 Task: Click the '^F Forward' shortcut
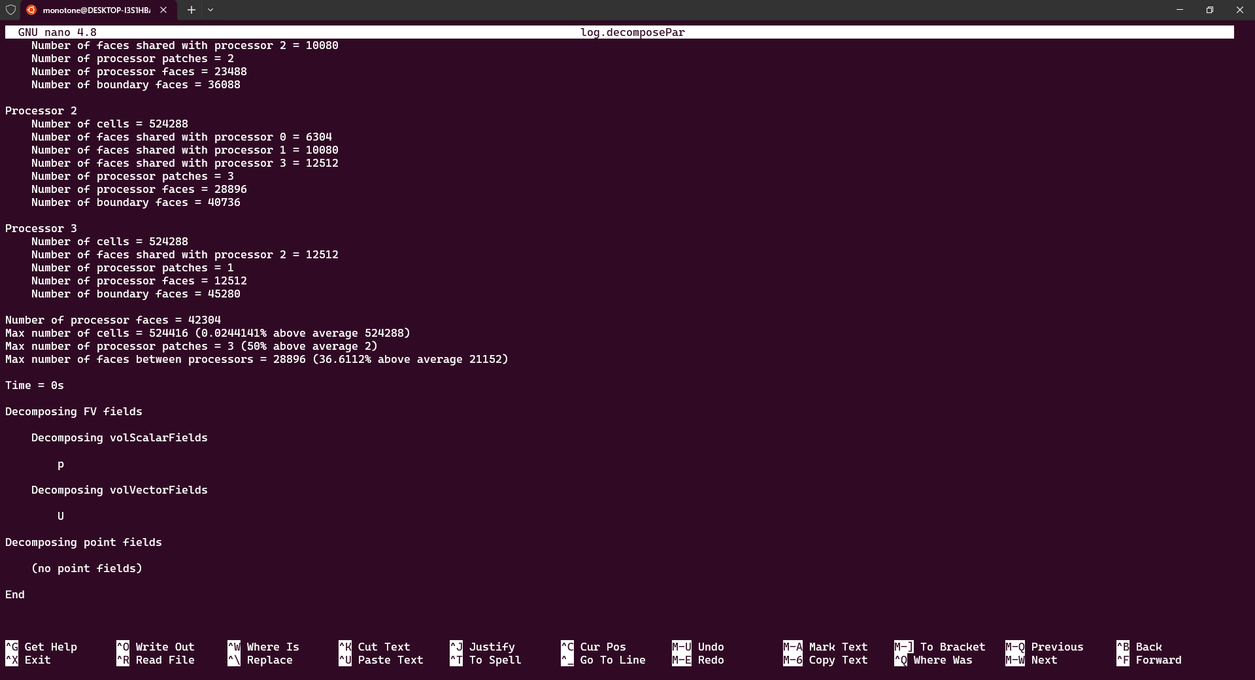click(1149, 660)
